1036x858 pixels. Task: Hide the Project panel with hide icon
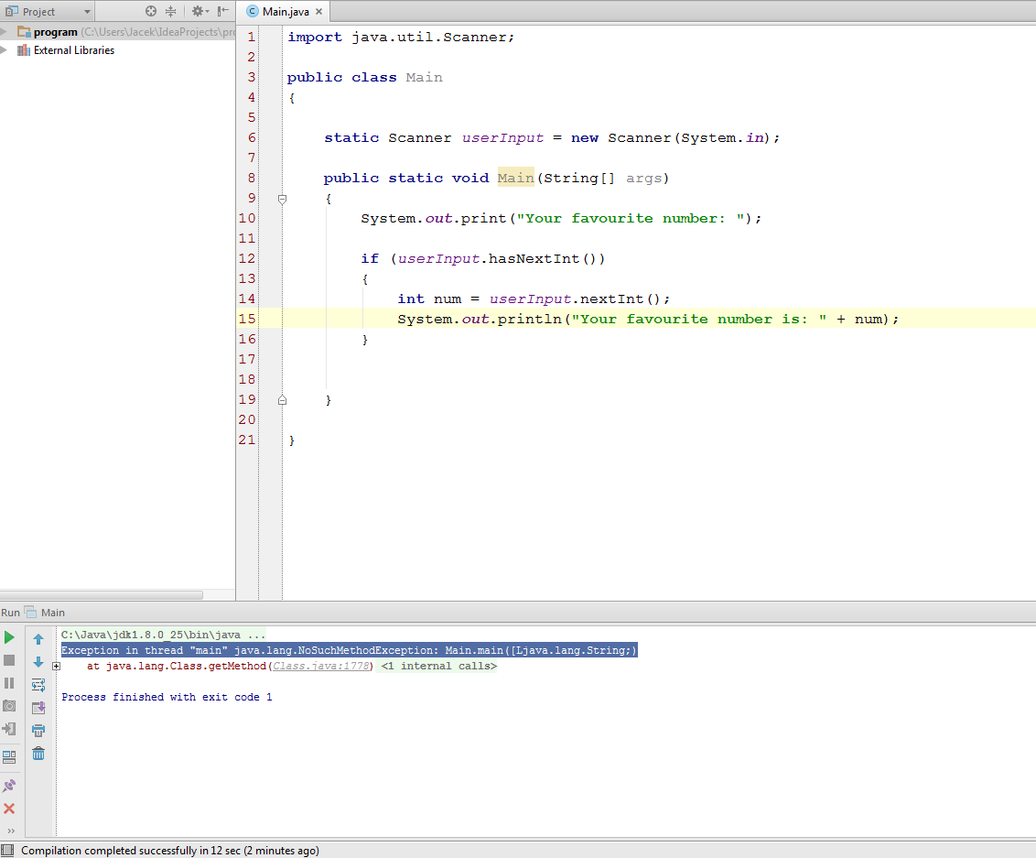[x=223, y=12]
